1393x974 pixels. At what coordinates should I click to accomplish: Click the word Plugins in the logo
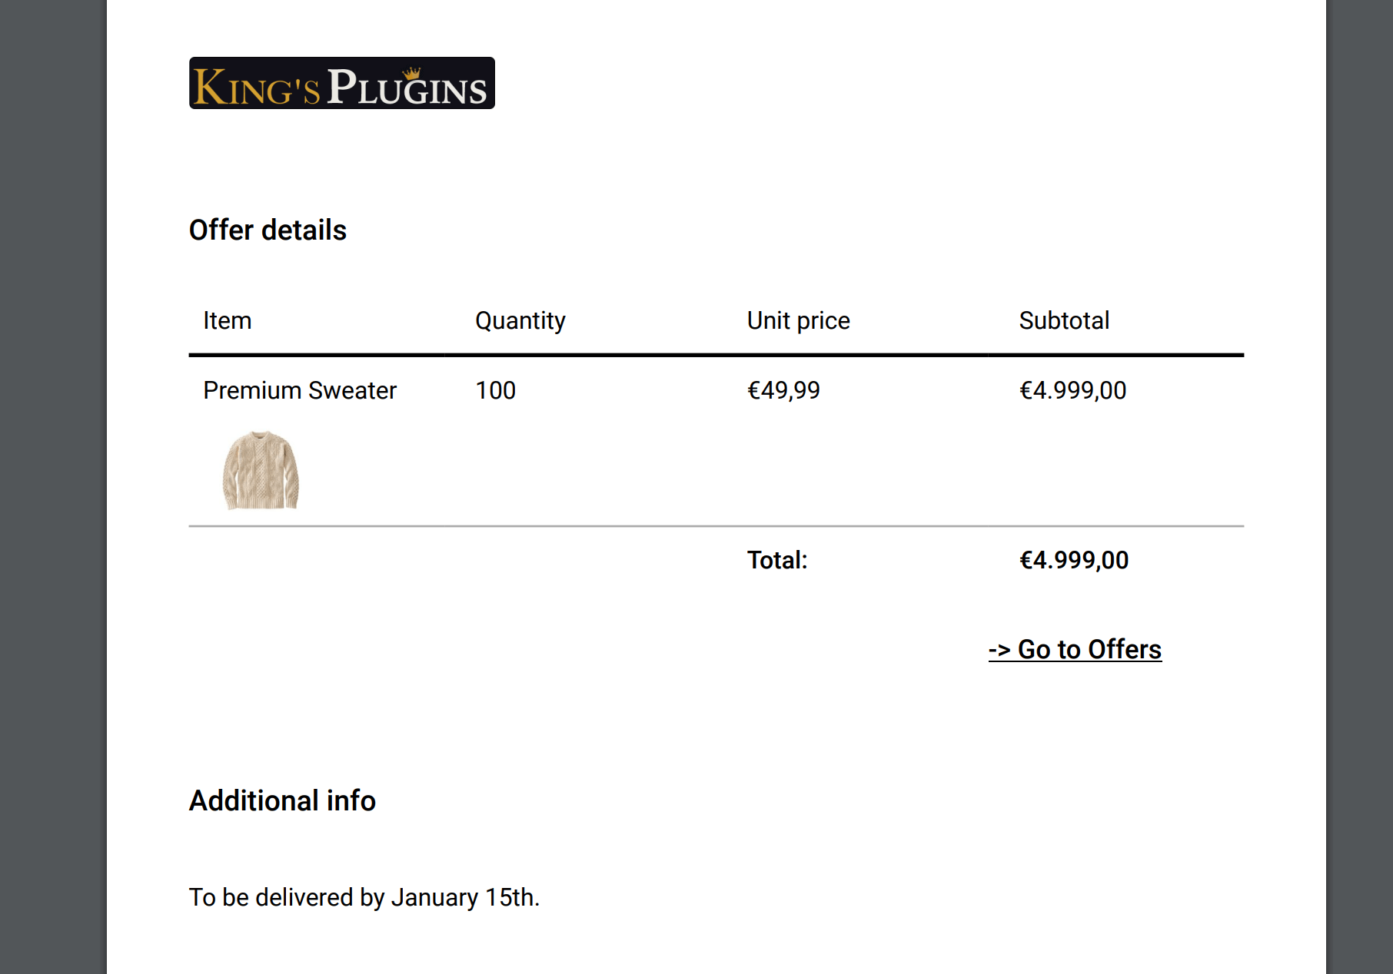(x=407, y=86)
